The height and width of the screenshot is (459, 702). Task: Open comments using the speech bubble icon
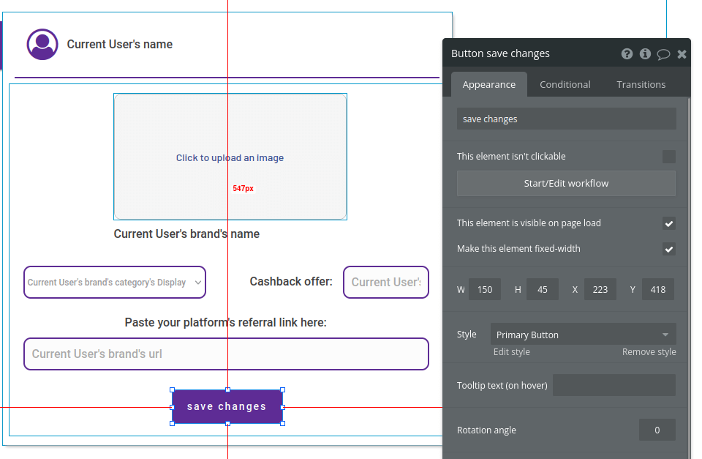[663, 53]
